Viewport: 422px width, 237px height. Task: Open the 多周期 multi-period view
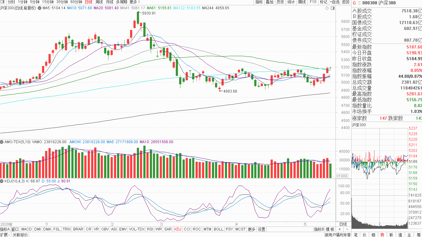(x=122, y=2)
